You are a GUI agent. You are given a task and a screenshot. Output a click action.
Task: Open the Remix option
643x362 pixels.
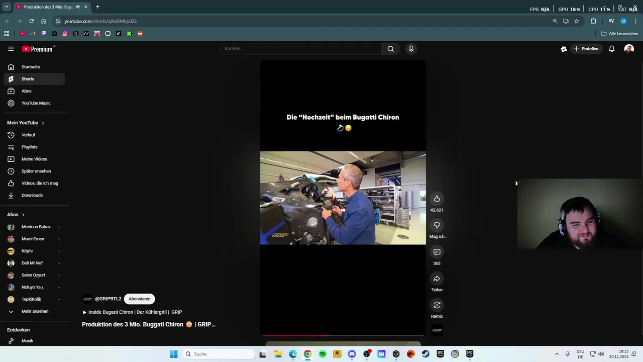click(437, 305)
